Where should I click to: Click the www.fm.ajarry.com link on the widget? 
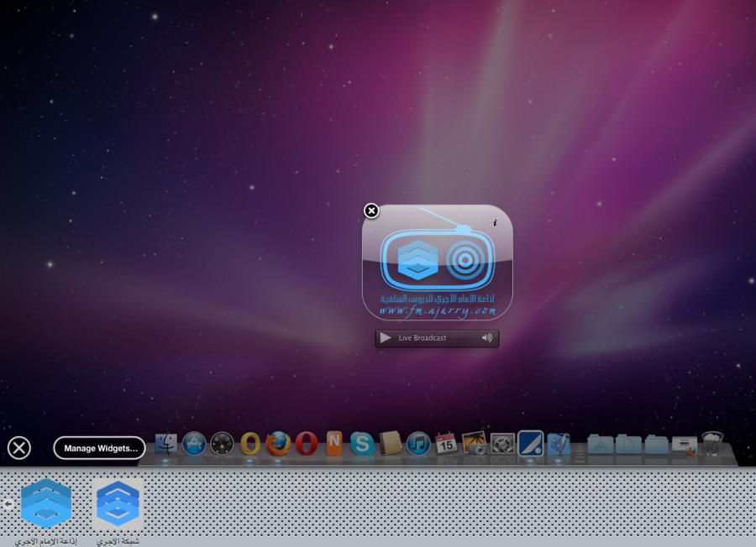tap(437, 311)
